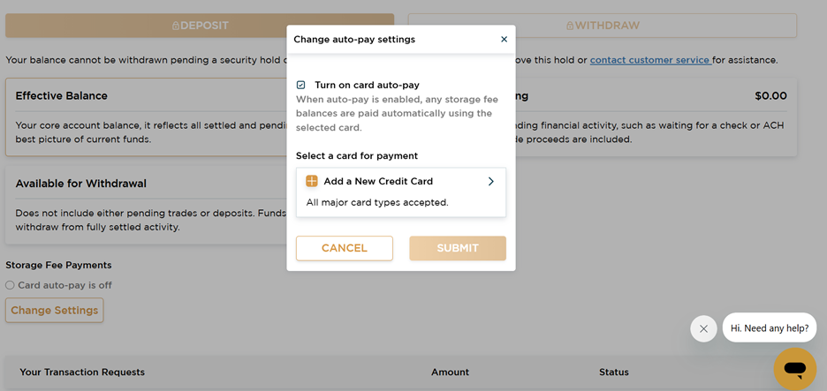Image resolution: width=827 pixels, height=391 pixels.
Task: Uncheck Turn on card auto-pay checkbox
Action: click(x=300, y=85)
